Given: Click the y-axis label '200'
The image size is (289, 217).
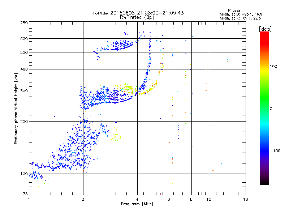Looking at the screenshot, I should pyautogui.click(x=24, y=122).
